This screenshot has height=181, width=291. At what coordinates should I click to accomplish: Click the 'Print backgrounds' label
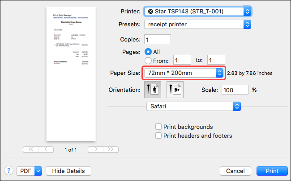(x=188, y=127)
